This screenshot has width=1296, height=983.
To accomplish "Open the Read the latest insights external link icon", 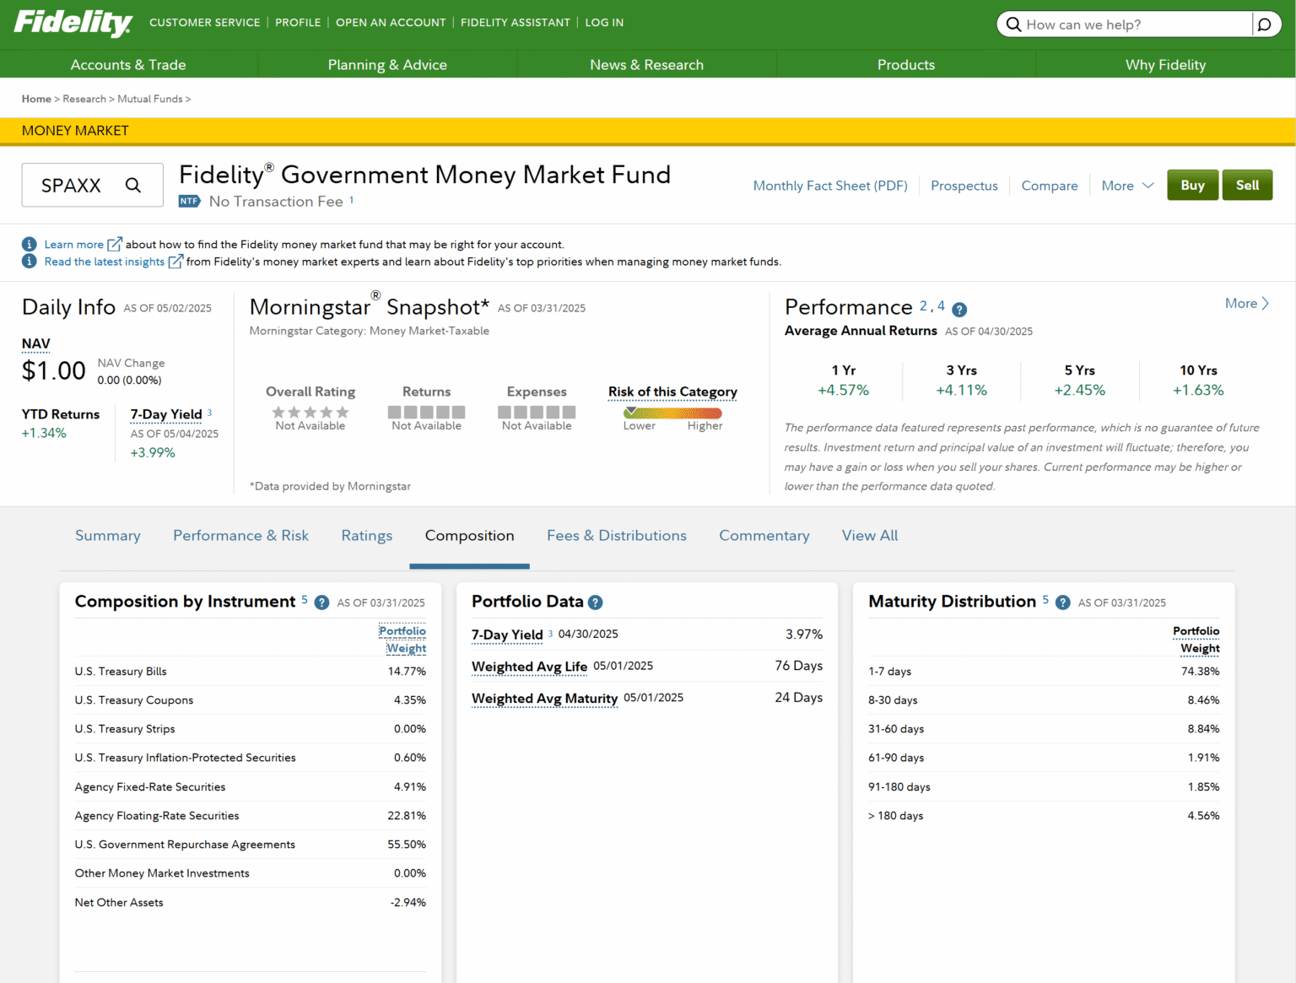I will tap(175, 262).
